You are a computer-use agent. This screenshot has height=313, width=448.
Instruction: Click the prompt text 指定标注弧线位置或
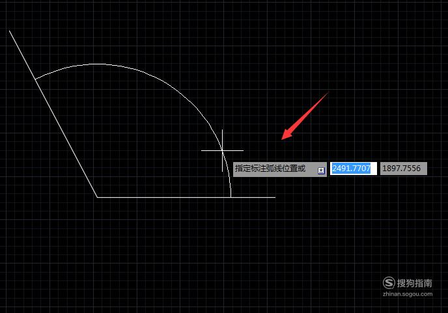[270, 169]
